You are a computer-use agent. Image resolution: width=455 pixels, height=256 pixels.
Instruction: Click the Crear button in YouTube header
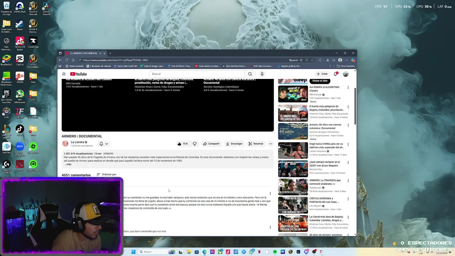tap(322, 74)
